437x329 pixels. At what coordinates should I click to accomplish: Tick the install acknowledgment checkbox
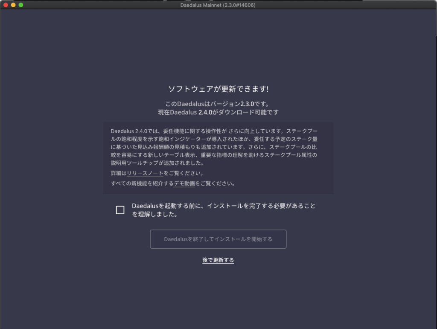pyautogui.click(x=120, y=210)
